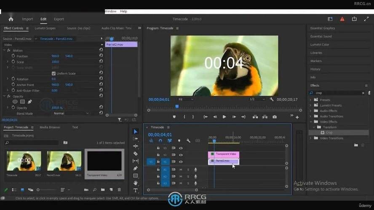Open the Home screen icon
This screenshot has width=374, height=210.
(x=11, y=19)
